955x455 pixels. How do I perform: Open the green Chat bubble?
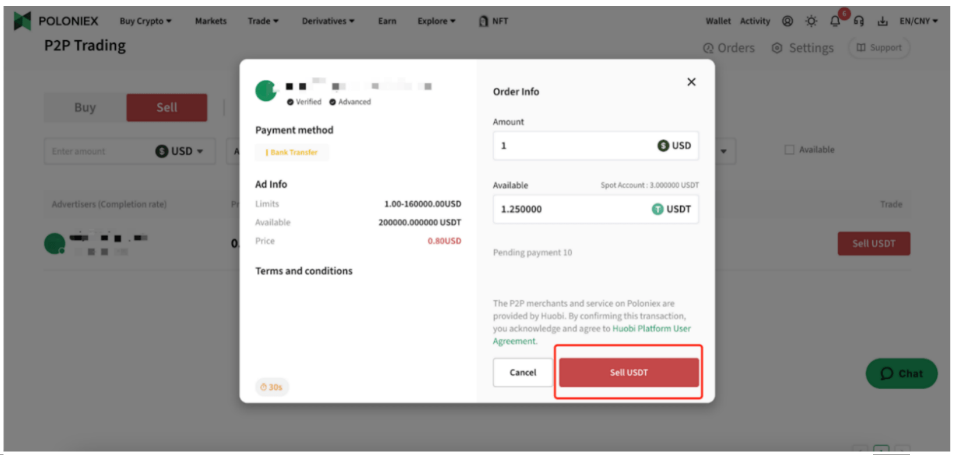(x=901, y=374)
